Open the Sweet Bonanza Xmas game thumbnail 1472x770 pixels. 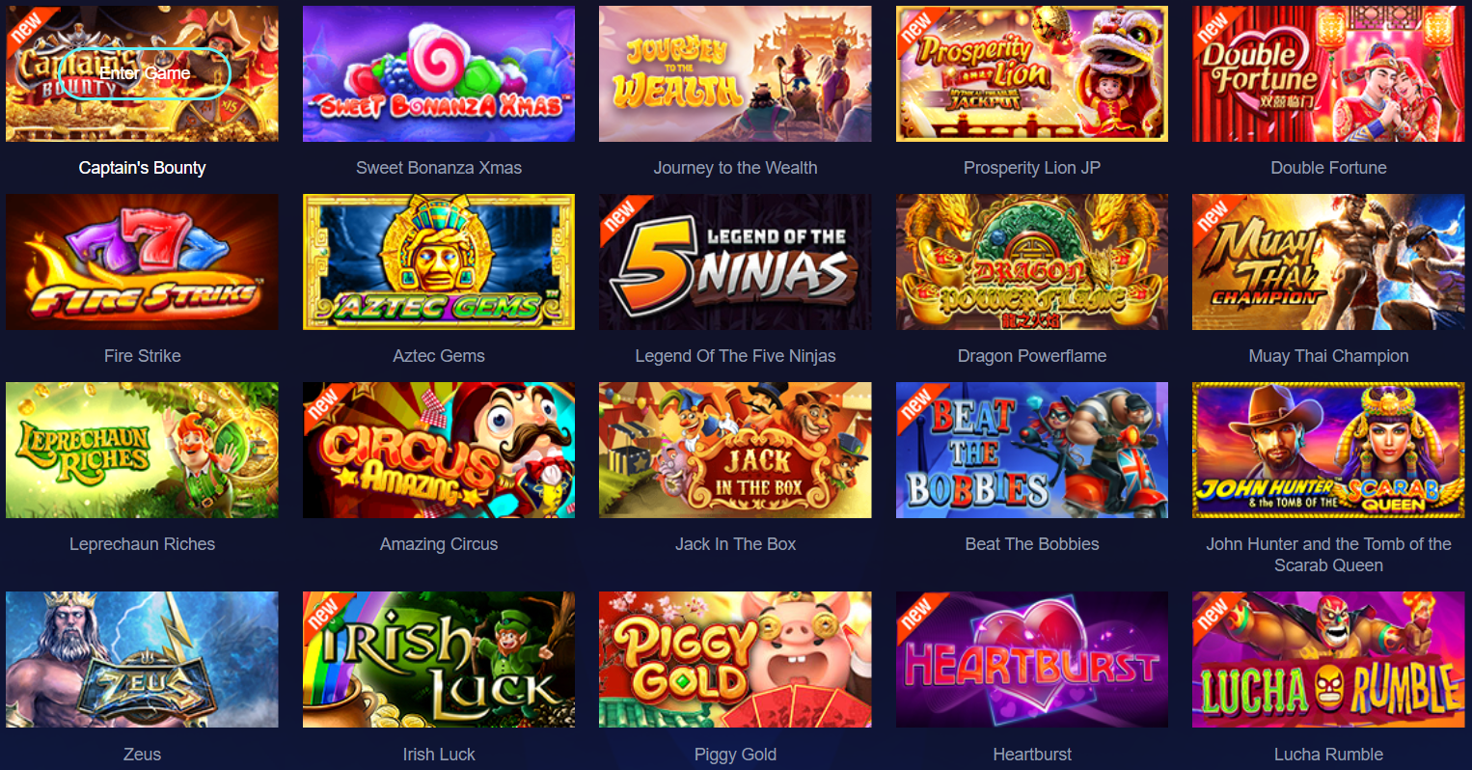pos(439,73)
